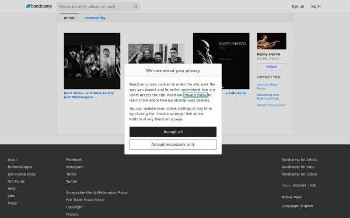Select the music tab
Viewport: 350px width, 218px height.
pos(69,18)
